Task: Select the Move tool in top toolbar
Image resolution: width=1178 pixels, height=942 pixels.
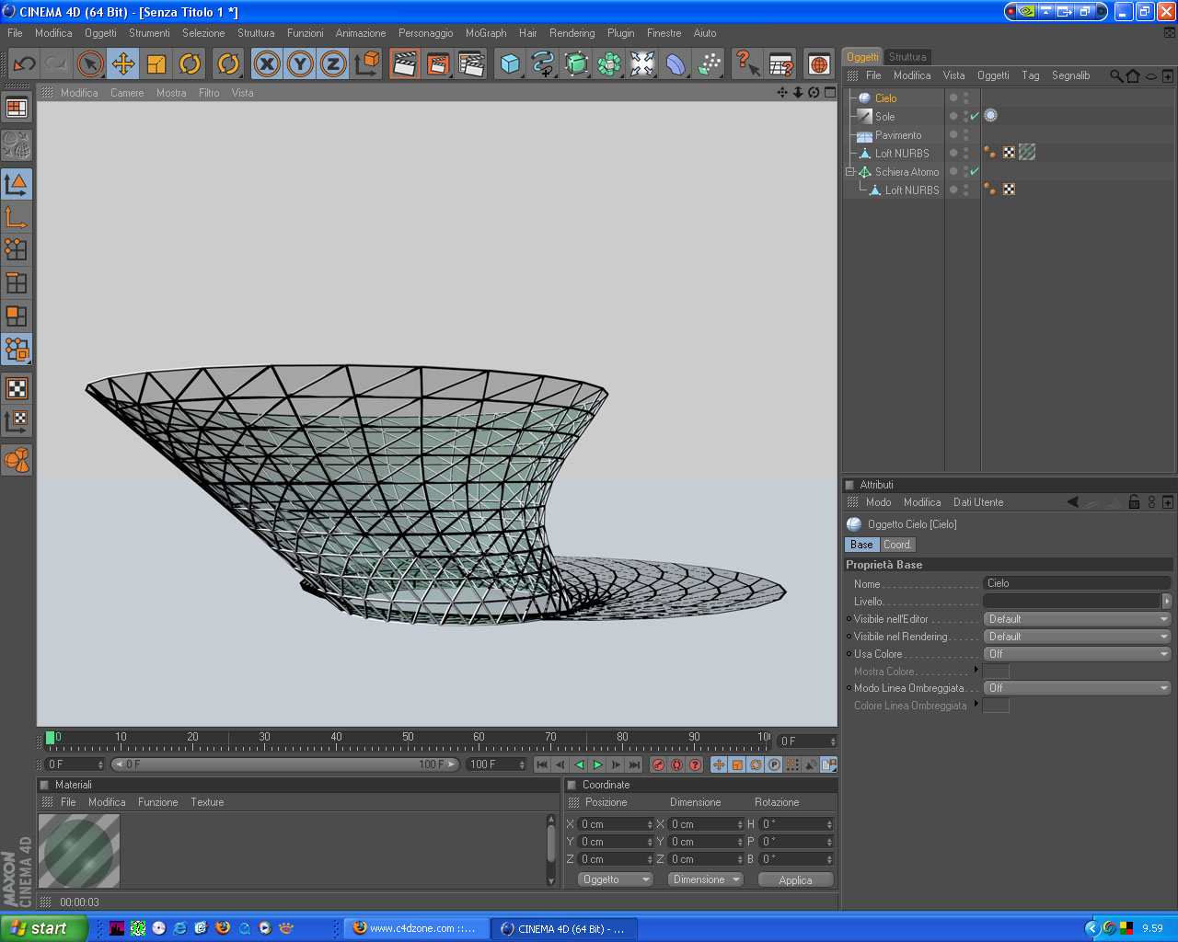Action: [123, 63]
